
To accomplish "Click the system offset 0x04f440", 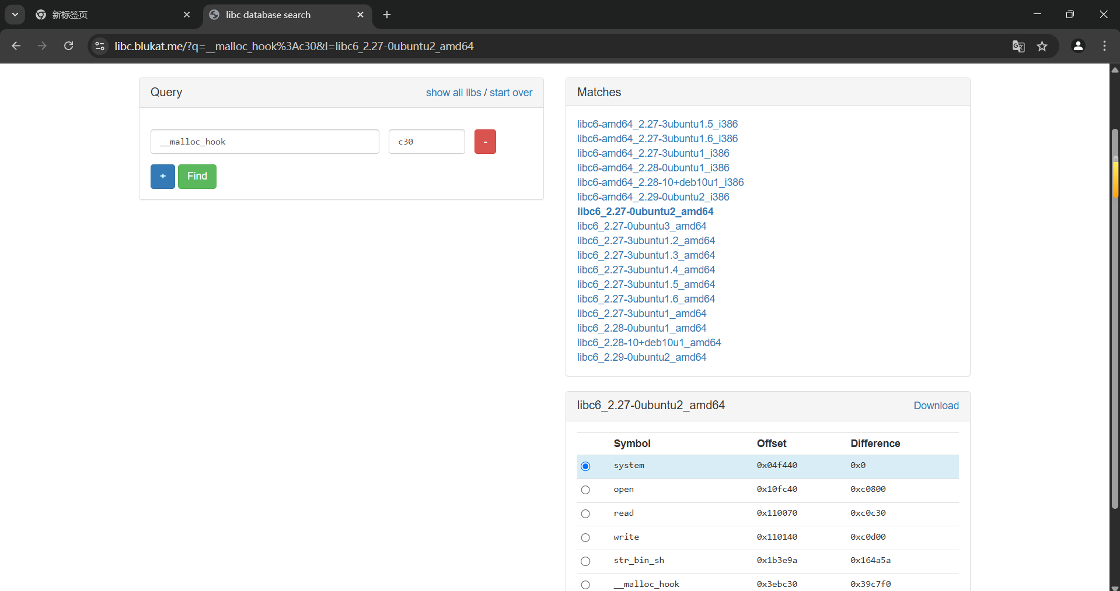I will pos(777,466).
